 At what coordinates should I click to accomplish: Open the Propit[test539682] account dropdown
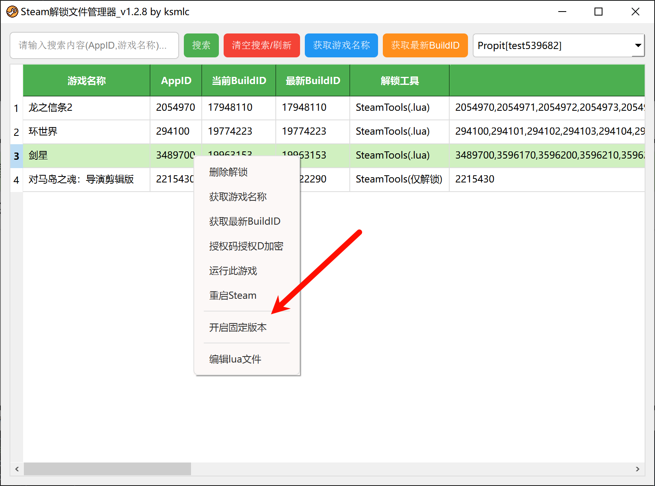(637, 45)
